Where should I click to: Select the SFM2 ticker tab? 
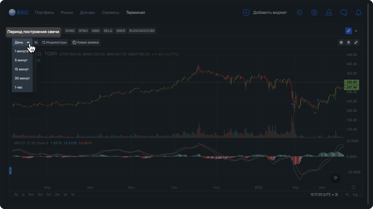coord(83,30)
